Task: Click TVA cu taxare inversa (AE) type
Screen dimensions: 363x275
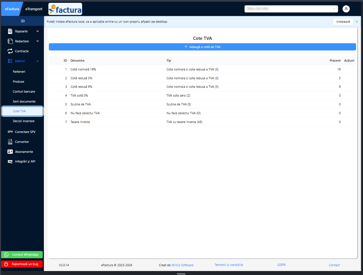Action: click(184, 122)
